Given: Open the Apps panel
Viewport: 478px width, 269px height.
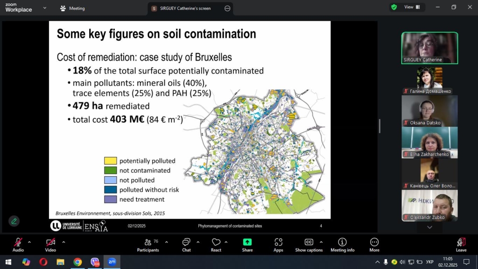Looking at the screenshot, I should click(x=278, y=244).
